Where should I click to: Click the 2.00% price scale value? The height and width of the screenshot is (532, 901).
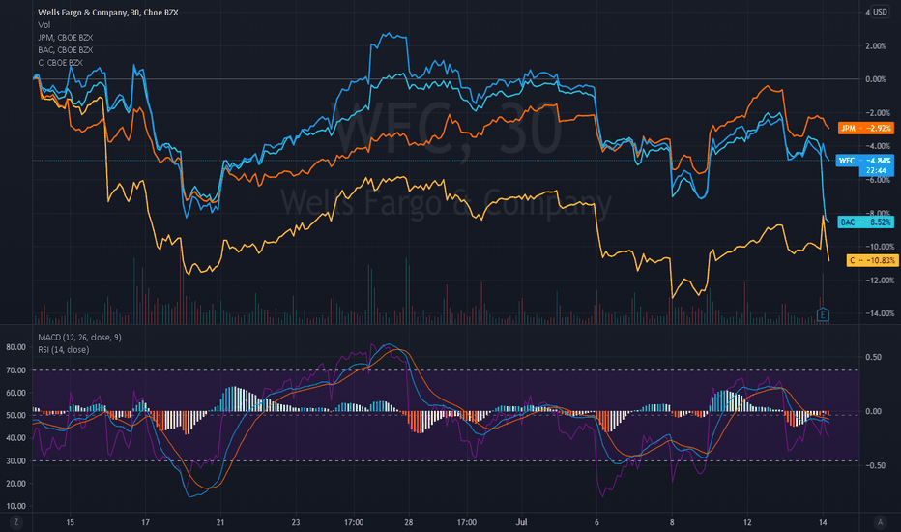pos(876,46)
